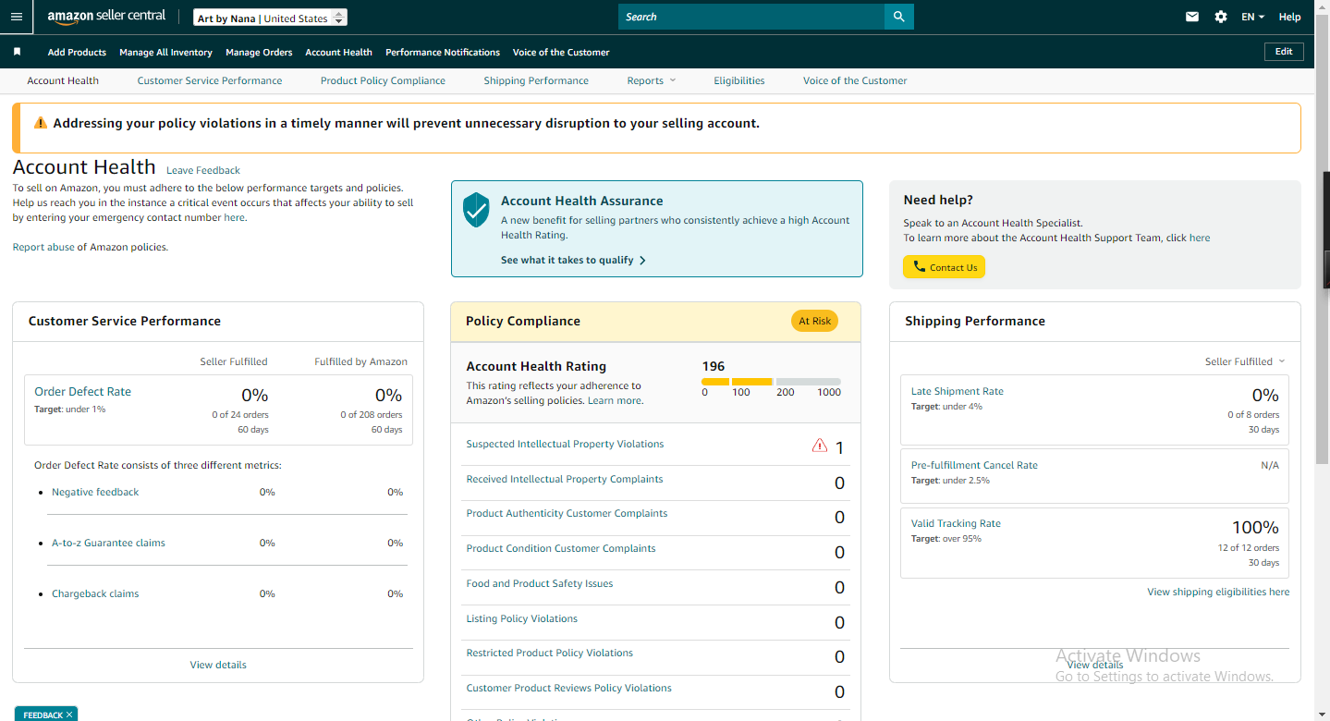Open Voice of the Customer in dark bar
This screenshot has width=1330, height=721.
[561, 52]
